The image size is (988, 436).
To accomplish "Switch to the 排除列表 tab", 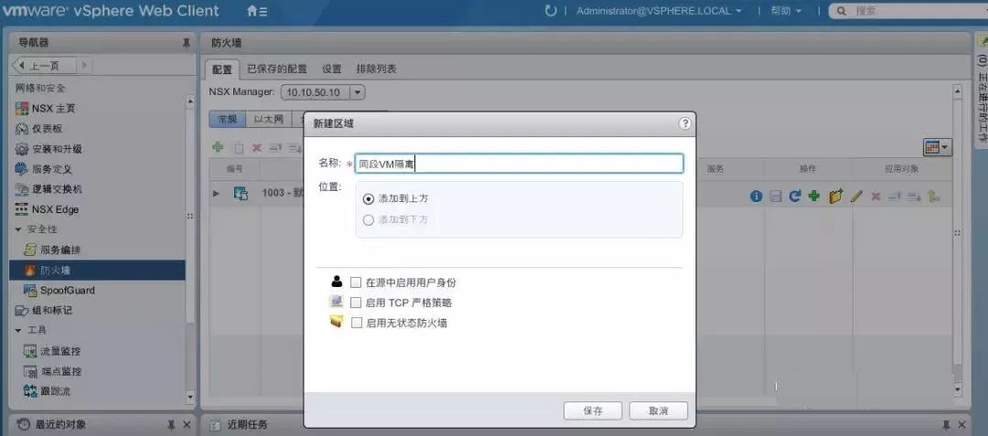I will (376, 69).
